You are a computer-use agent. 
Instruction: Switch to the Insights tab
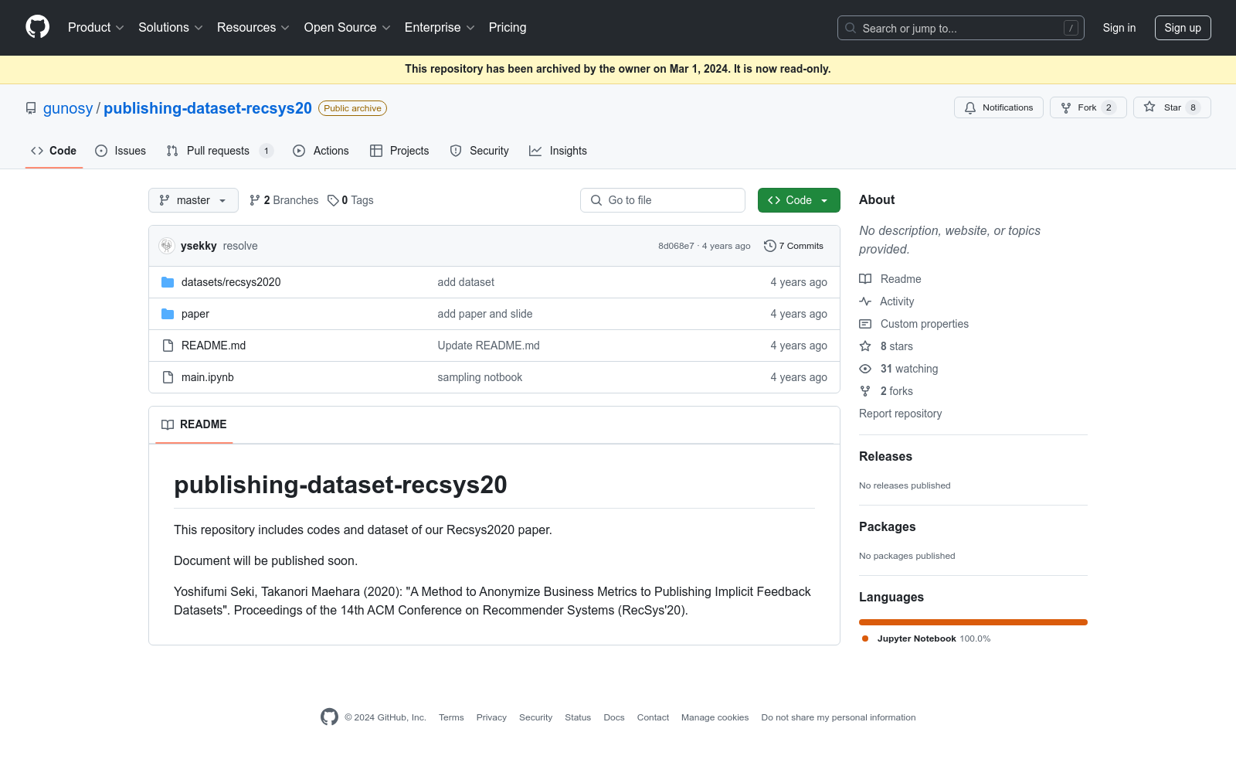point(558,151)
